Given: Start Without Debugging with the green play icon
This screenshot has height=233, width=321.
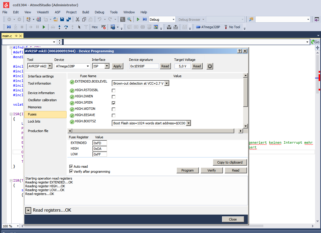Looking at the screenshot, I should click(x=138, y=19).
